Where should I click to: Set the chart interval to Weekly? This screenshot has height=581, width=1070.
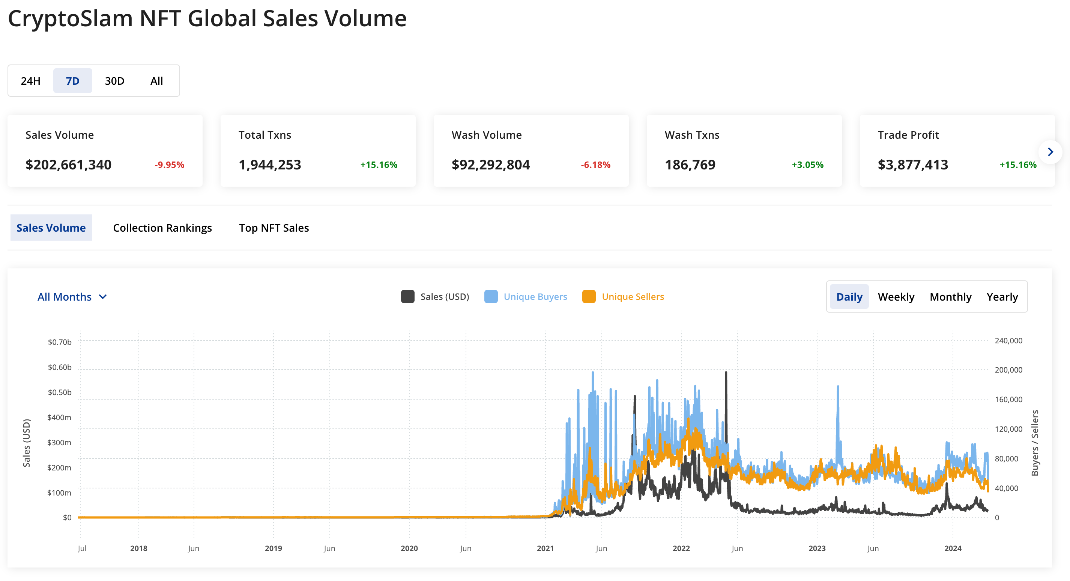point(896,297)
